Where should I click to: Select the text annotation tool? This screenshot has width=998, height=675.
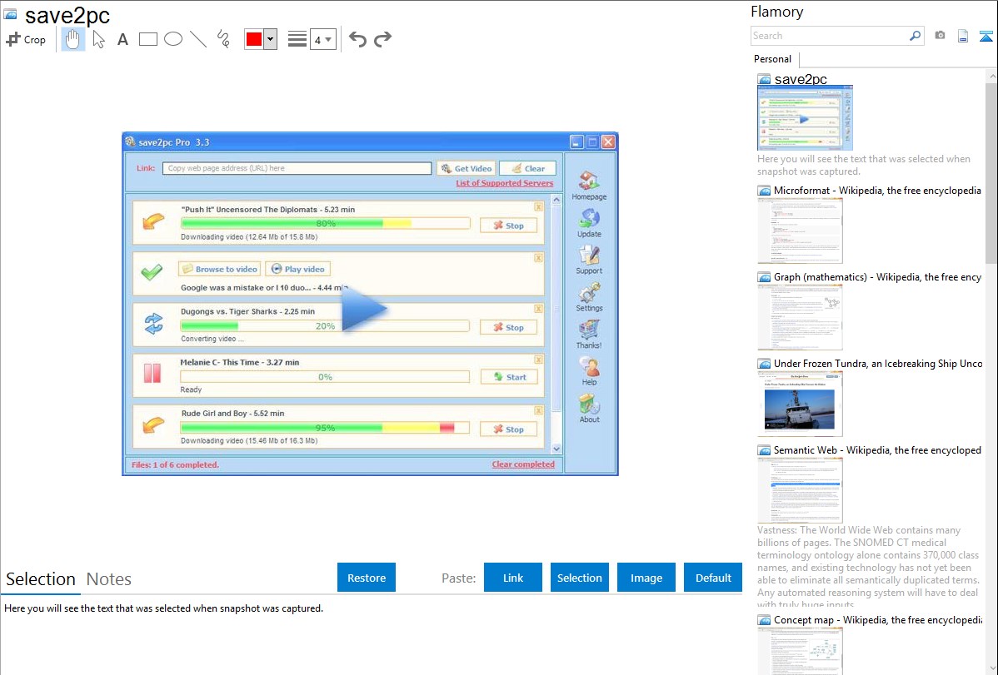pos(122,39)
